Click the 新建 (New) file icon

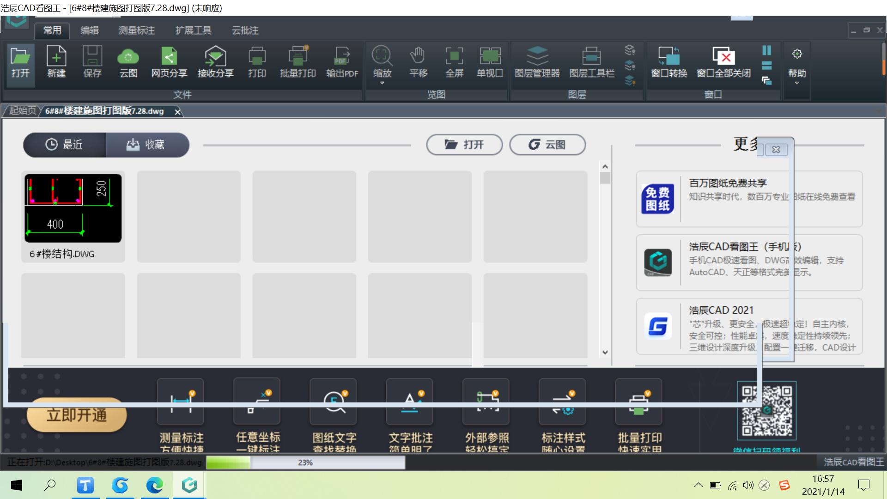(x=56, y=62)
